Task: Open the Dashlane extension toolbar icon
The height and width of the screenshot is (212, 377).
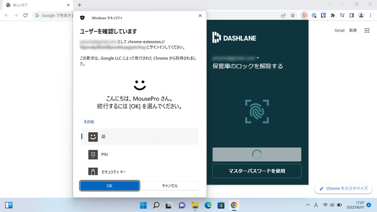Action: pos(304,16)
